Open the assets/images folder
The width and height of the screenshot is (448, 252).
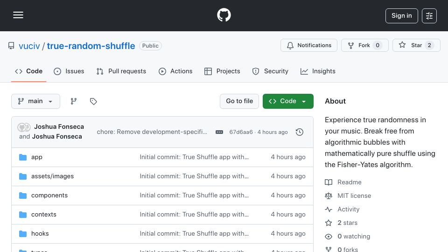53,176
